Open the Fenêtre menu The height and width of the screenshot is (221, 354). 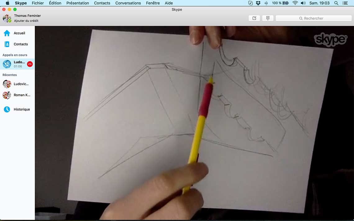[x=153, y=3]
